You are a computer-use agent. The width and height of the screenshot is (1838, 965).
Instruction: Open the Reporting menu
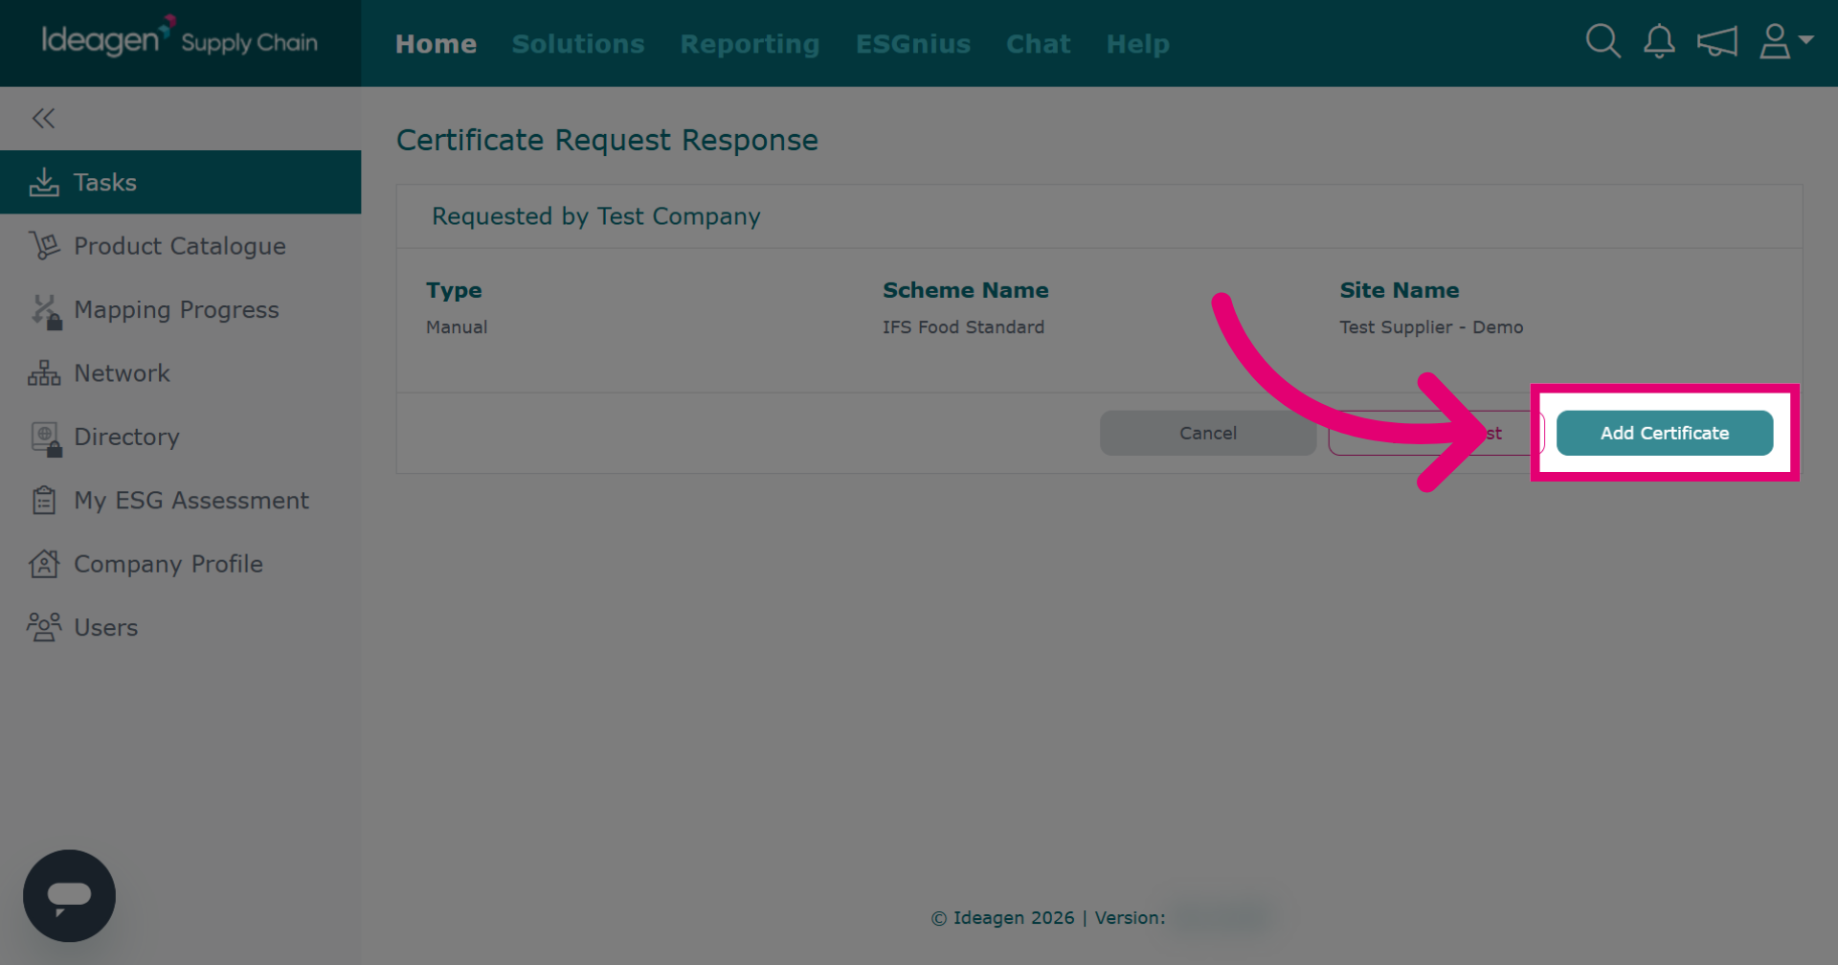coord(750,44)
